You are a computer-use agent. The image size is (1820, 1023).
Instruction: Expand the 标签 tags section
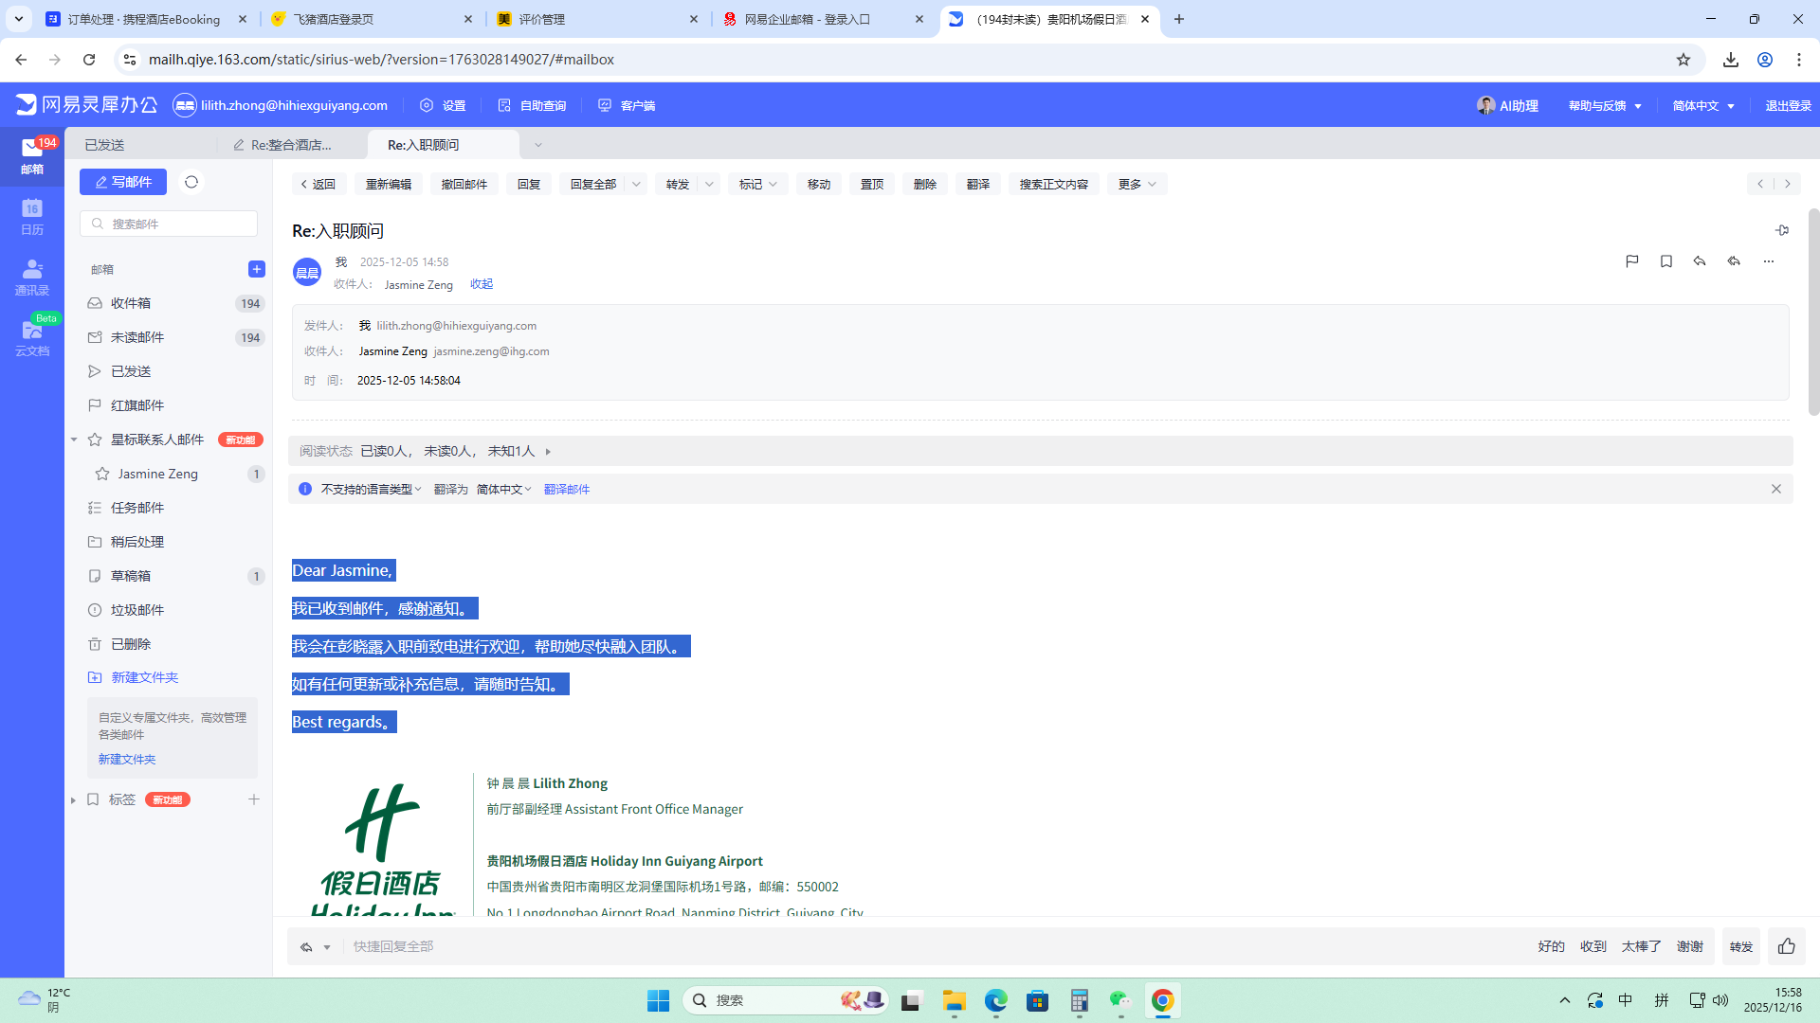coord(73,800)
